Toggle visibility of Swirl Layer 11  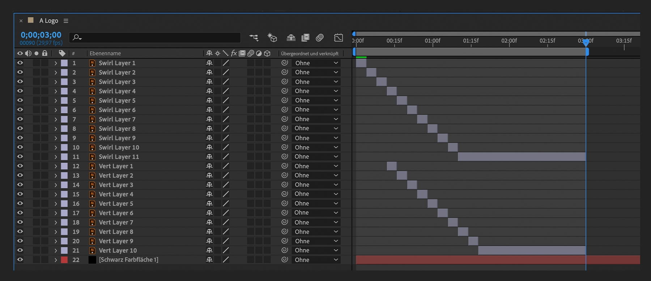20,156
